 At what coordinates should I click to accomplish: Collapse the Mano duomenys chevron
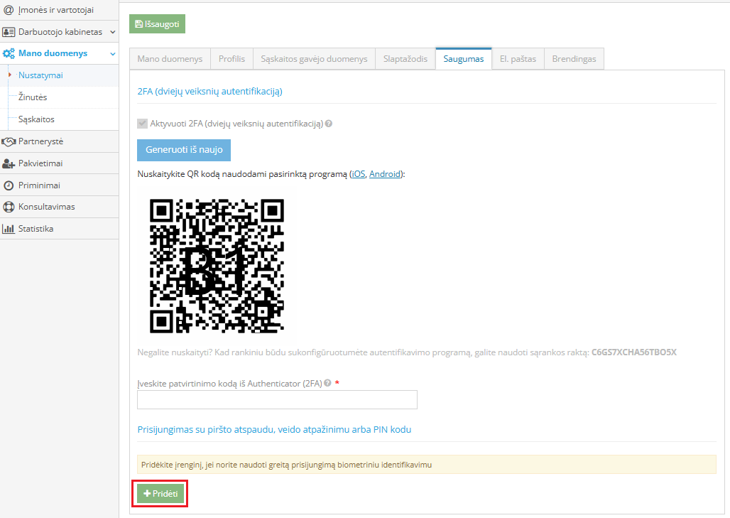113,54
